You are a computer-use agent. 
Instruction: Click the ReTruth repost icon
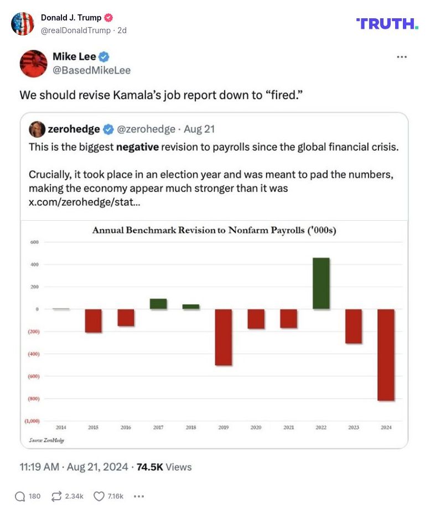[x=56, y=496]
